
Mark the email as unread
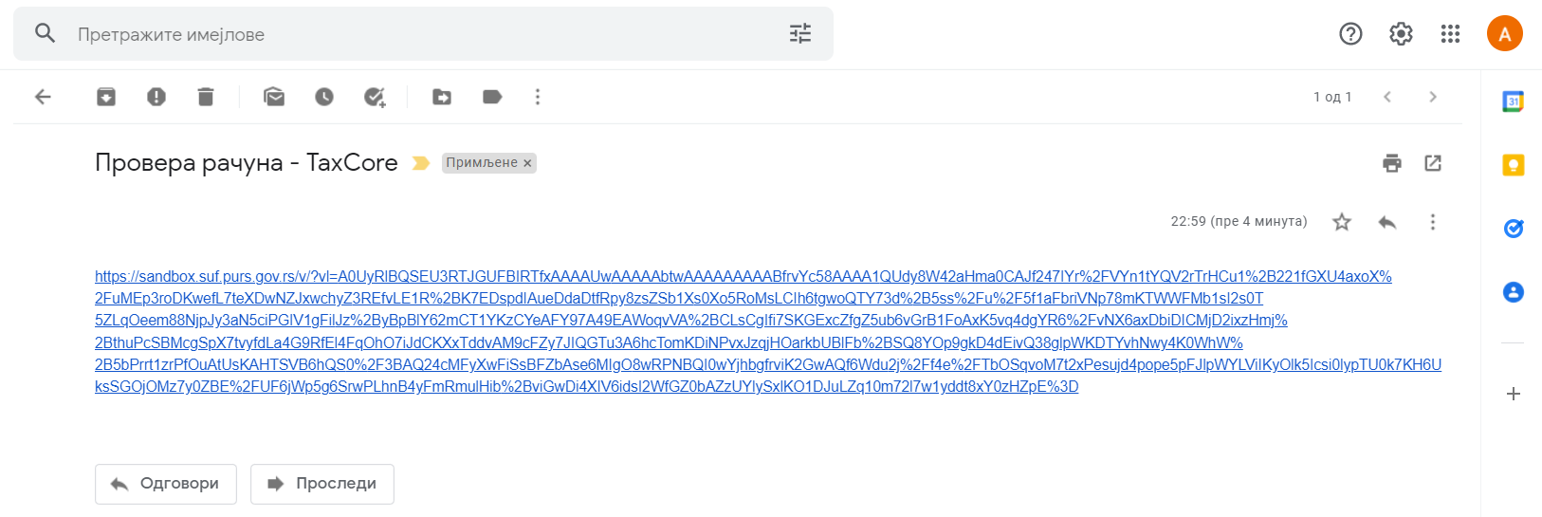click(x=274, y=97)
